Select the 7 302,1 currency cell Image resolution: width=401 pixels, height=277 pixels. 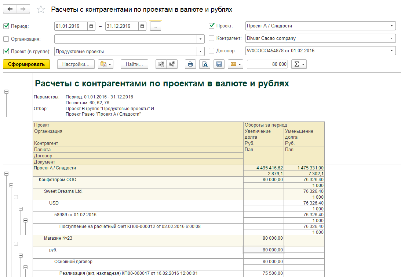(305, 174)
